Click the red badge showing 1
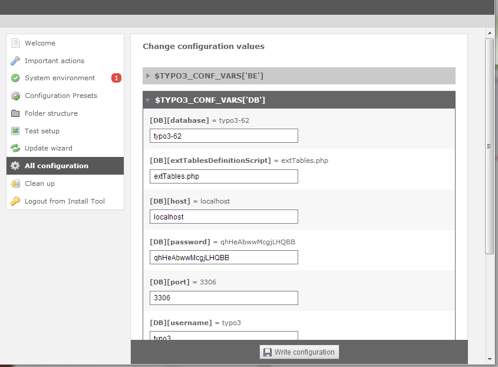 click(116, 78)
